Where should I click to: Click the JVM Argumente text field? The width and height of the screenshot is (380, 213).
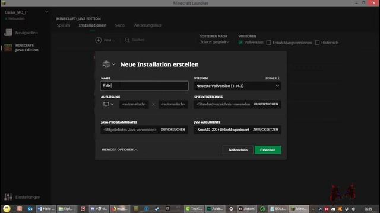[x=223, y=130]
